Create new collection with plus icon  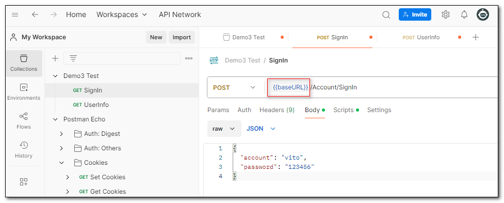[55, 58]
